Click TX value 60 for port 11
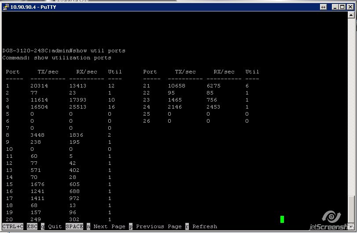 34,156
